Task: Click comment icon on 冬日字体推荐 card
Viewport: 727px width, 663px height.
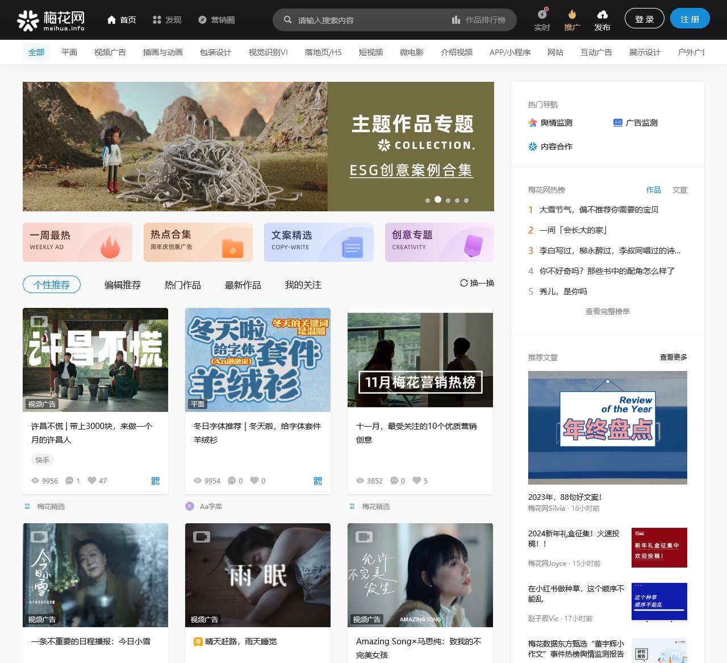Action: (232, 481)
